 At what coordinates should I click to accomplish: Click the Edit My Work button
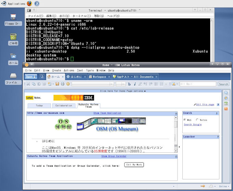[x=134, y=165]
